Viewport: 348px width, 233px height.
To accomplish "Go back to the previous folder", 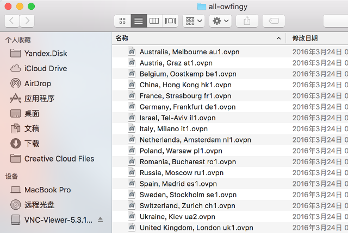I will (x=12, y=21).
